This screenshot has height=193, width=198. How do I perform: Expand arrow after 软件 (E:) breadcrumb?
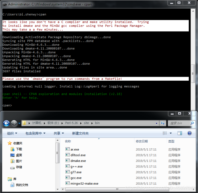pos(62,123)
